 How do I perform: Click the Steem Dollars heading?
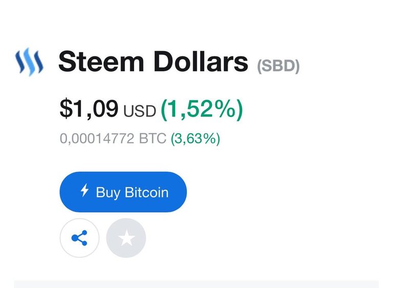click(x=153, y=62)
